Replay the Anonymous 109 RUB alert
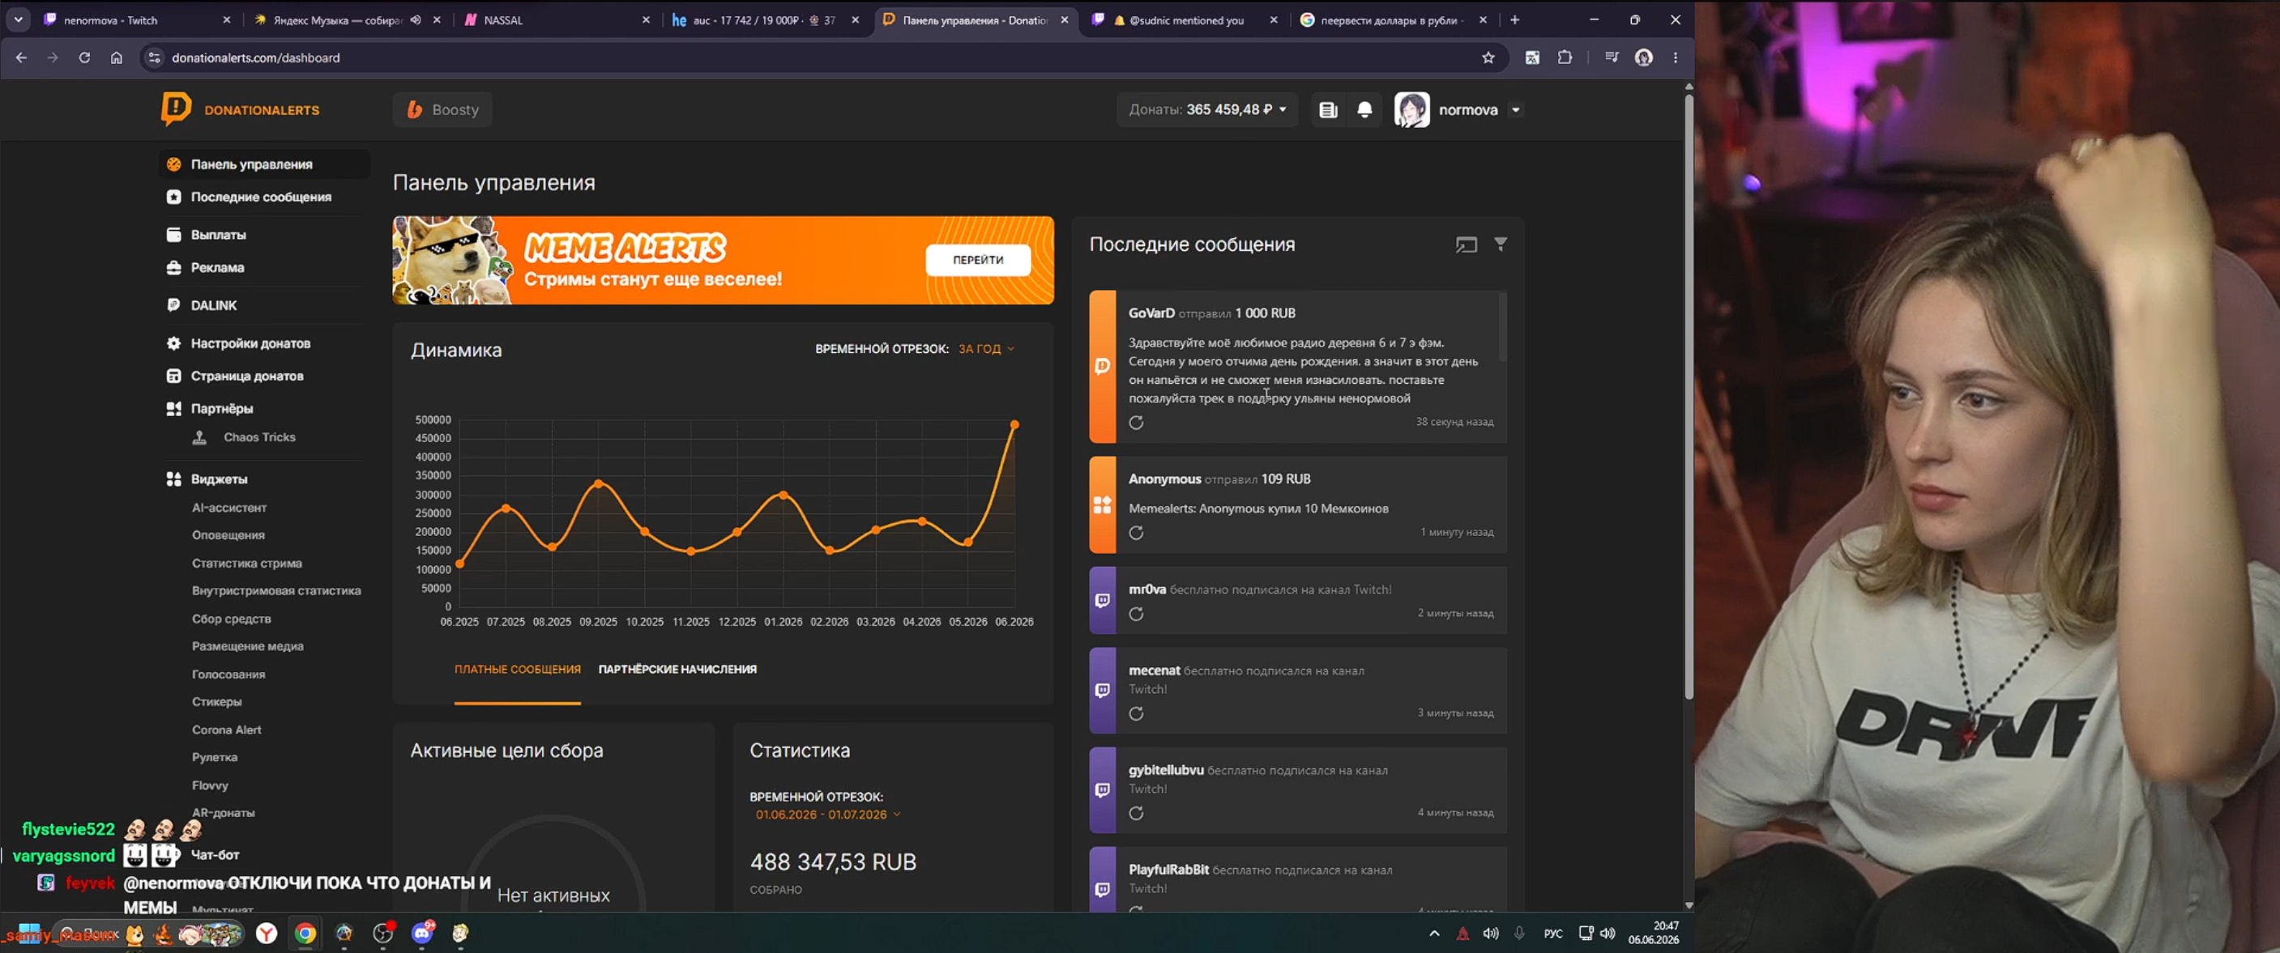Image resolution: width=2280 pixels, height=953 pixels. 1137,533
